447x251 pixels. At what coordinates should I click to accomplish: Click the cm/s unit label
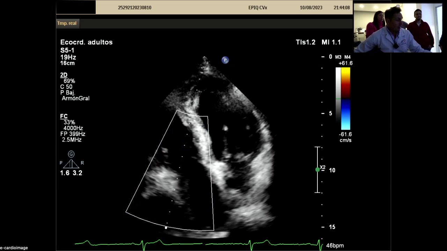tap(345, 140)
